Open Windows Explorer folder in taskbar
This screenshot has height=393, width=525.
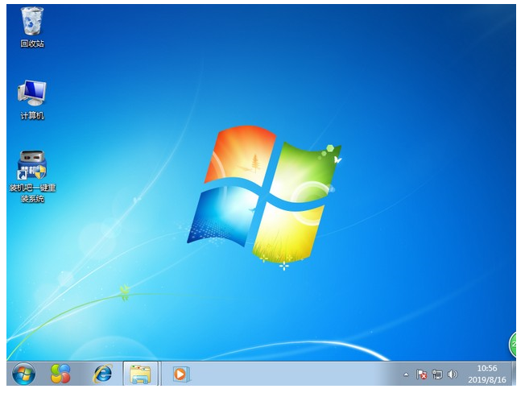pos(140,374)
